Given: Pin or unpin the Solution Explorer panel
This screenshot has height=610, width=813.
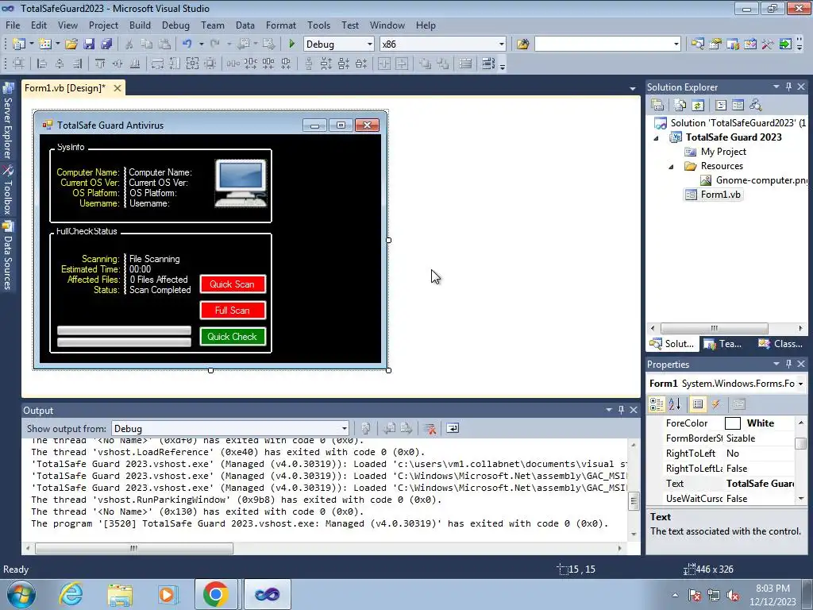Looking at the screenshot, I should coord(788,87).
